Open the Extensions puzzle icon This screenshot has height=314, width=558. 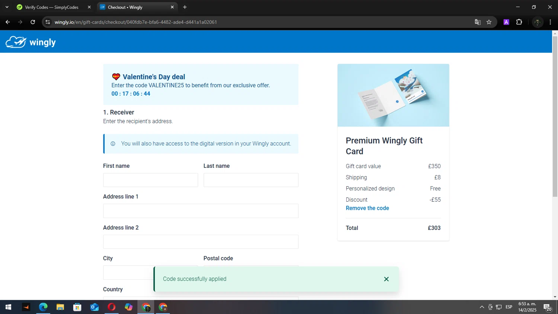(x=519, y=22)
